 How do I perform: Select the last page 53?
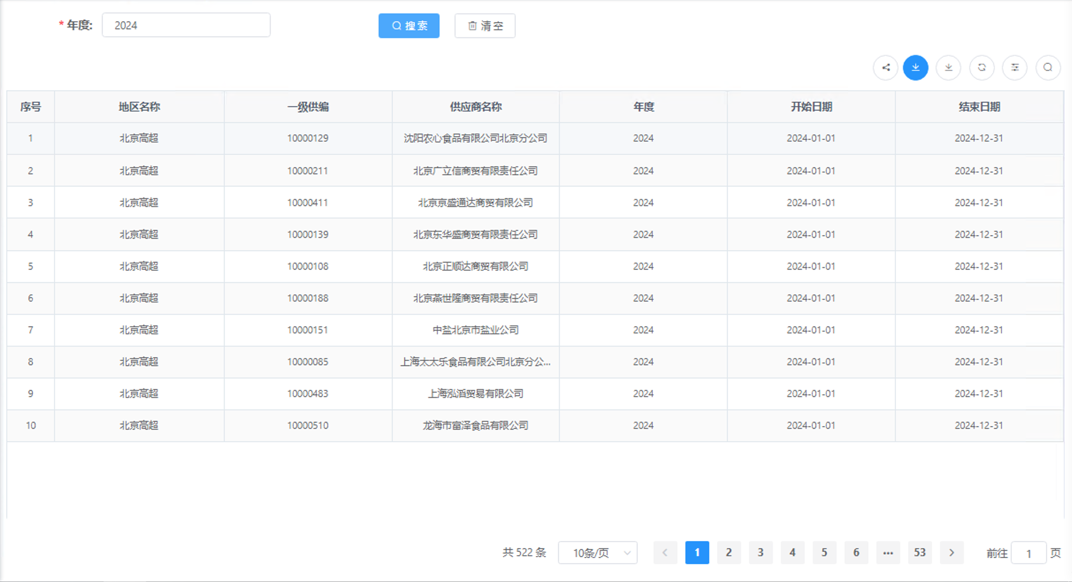[x=920, y=552]
